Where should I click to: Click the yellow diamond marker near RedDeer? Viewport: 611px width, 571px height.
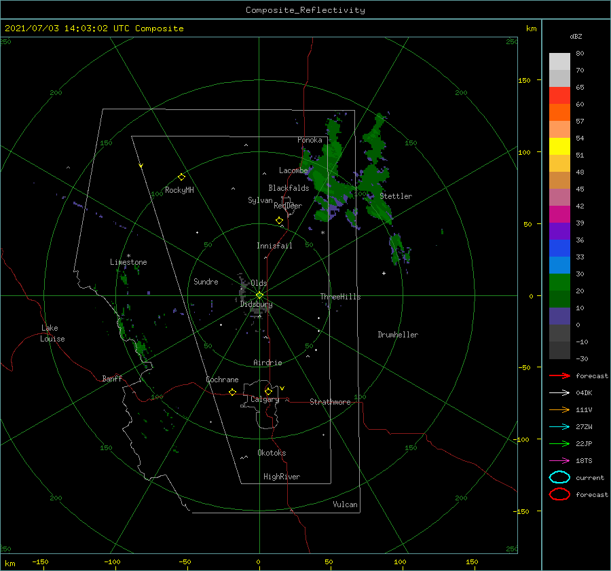click(x=279, y=221)
